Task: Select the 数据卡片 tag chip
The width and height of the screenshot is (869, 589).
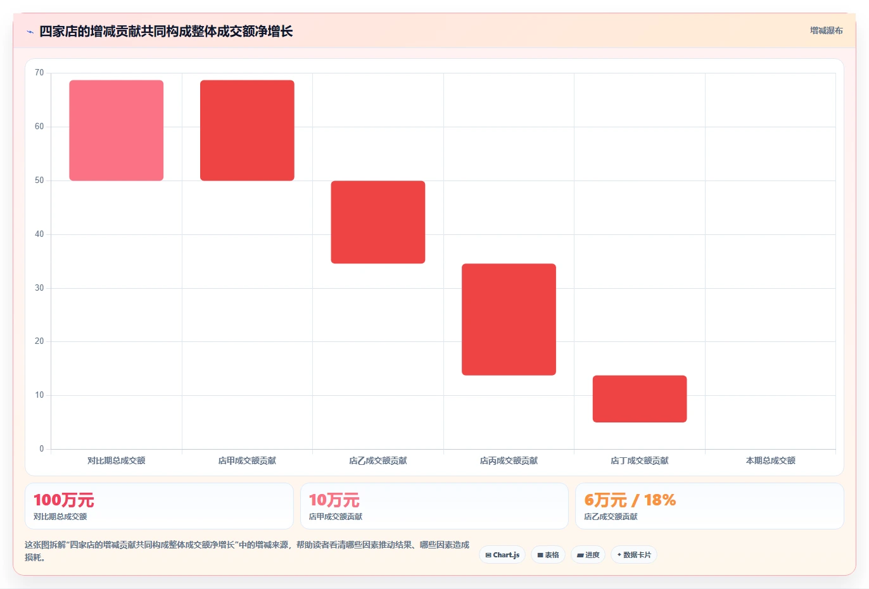Action: pos(634,555)
